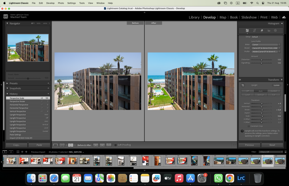This screenshot has width=289, height=186.
Task: Click the Previous button
Action: [249, 145]
